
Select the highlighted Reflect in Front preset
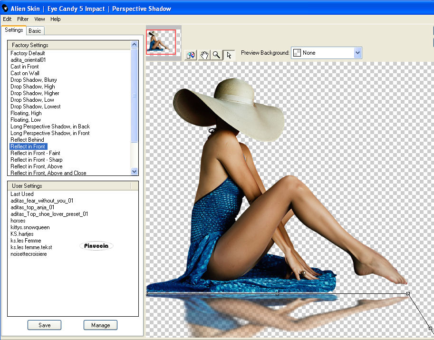[x=28, y=146]
